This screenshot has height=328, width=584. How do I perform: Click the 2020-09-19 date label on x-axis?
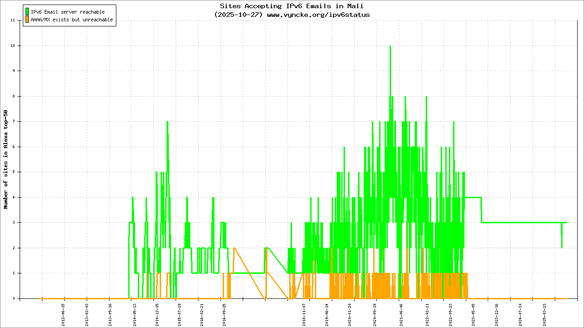click(x=375, y=313)
